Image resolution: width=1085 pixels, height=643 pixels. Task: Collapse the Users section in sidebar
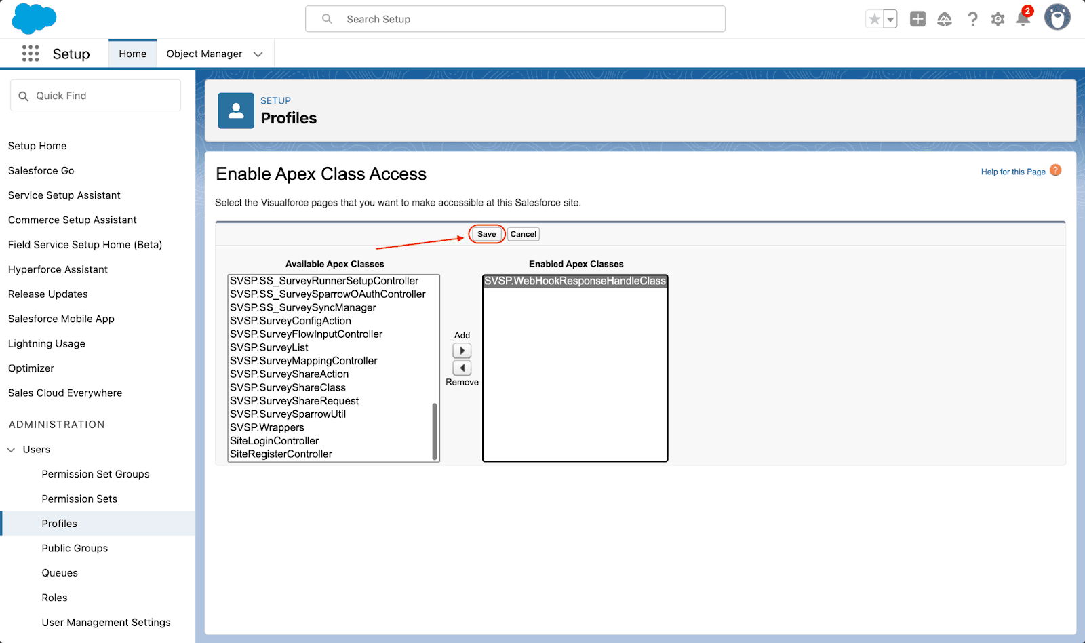(12, 450)
